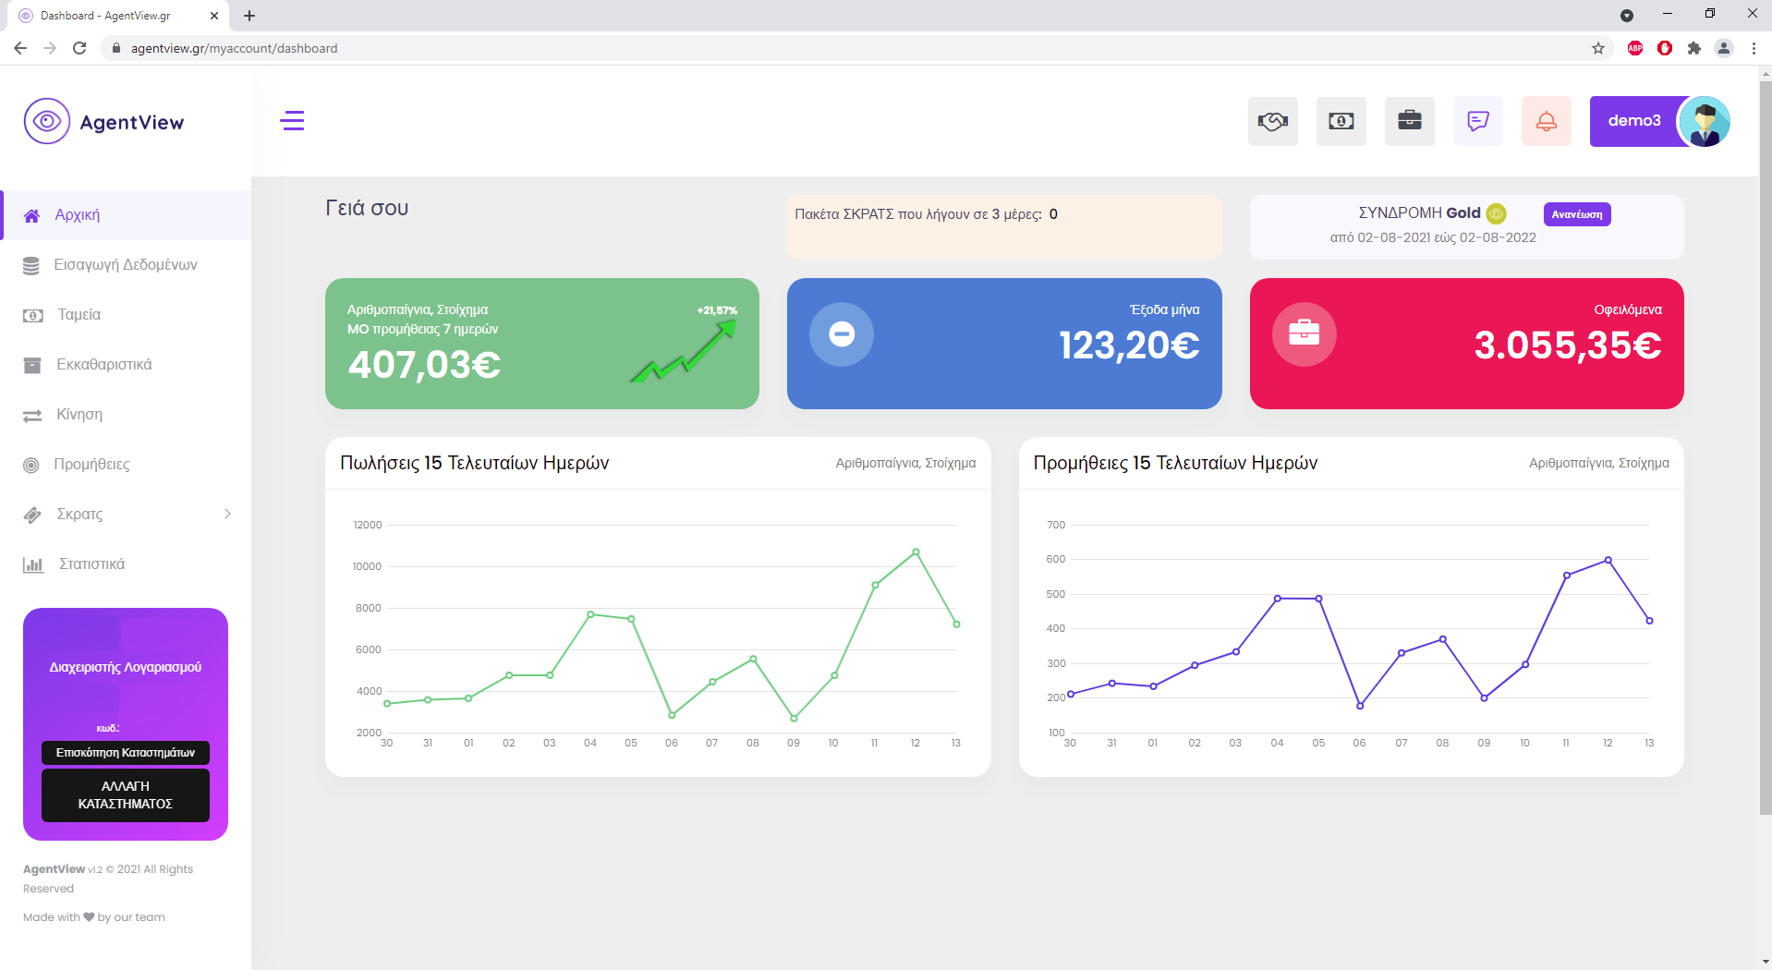The width and height of the screenshot is (1772, 970).
Task: Select Προμήθειες in the sidebar
Action: pos(91,465)
